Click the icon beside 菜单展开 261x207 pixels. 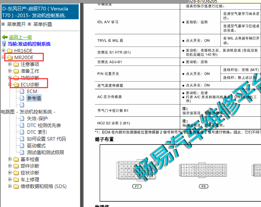point(3,24)
